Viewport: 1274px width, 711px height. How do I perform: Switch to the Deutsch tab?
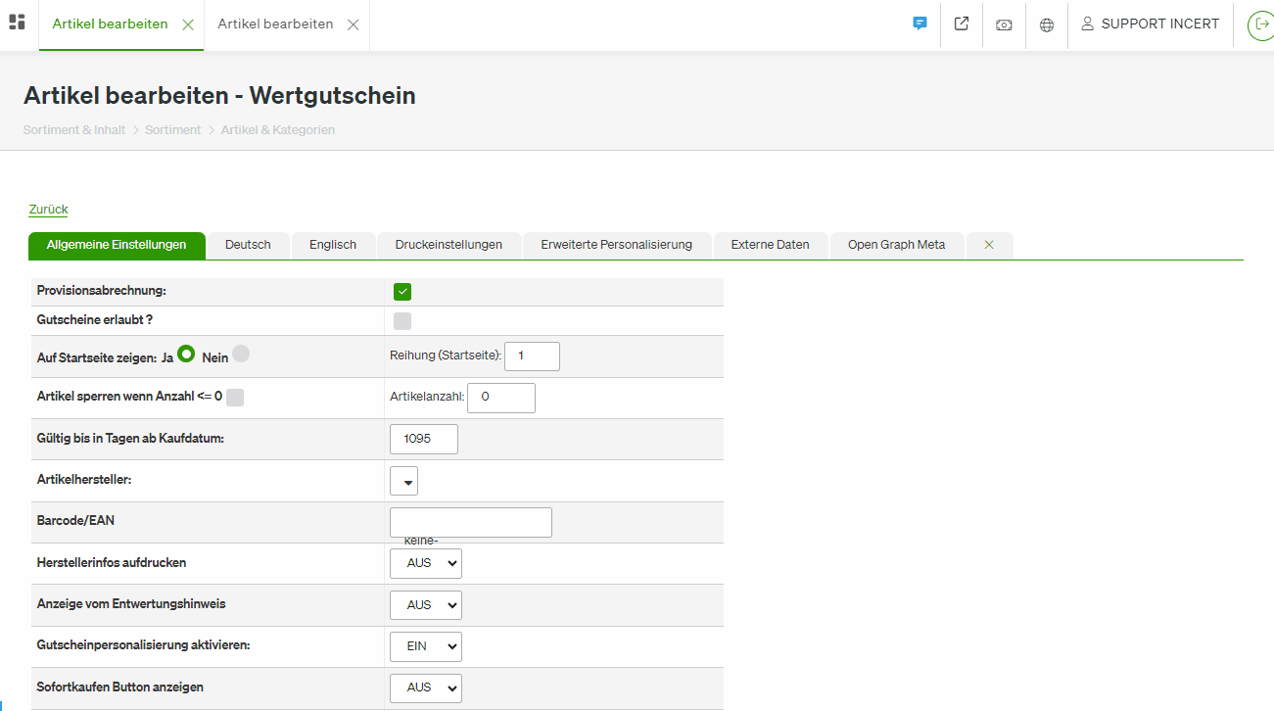(248, 245)
